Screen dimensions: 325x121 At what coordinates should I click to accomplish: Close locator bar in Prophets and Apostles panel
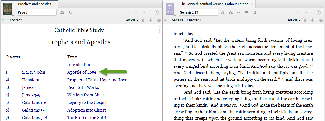[159, 20]
